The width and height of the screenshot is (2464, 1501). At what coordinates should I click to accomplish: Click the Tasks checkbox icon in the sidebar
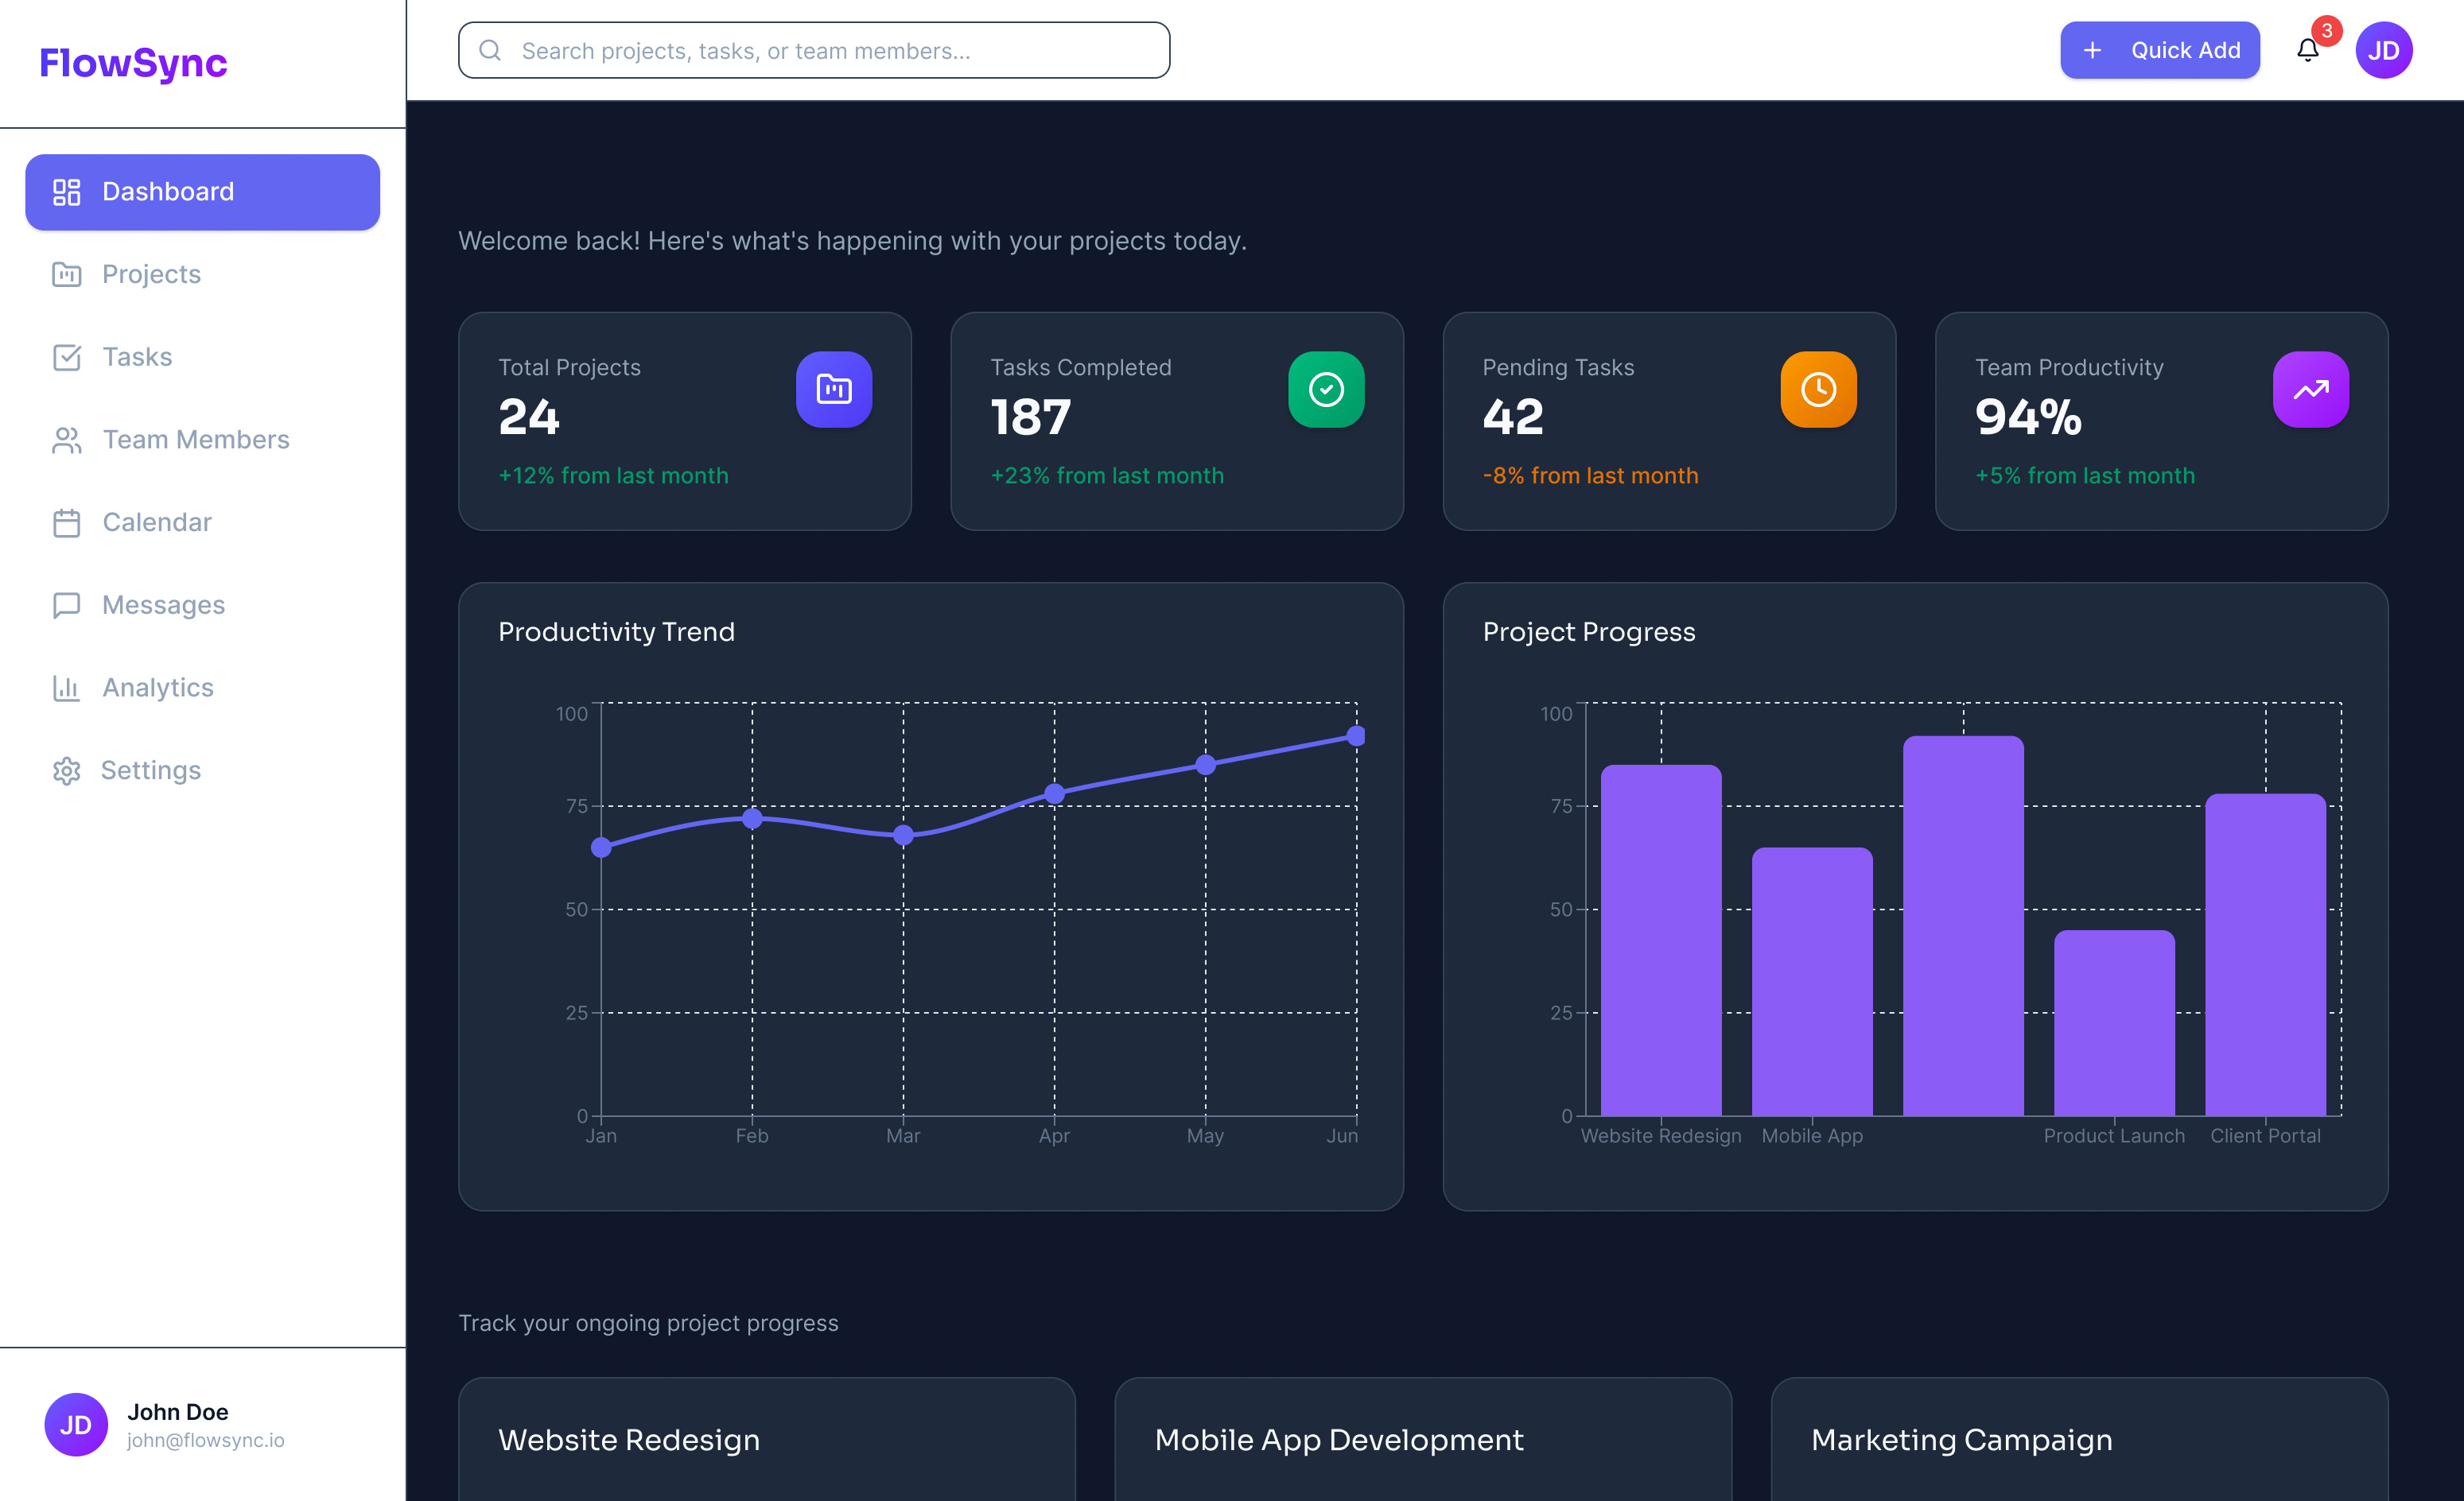(x=67, y=357)
